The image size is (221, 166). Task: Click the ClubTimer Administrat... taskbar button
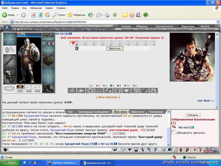63,163
